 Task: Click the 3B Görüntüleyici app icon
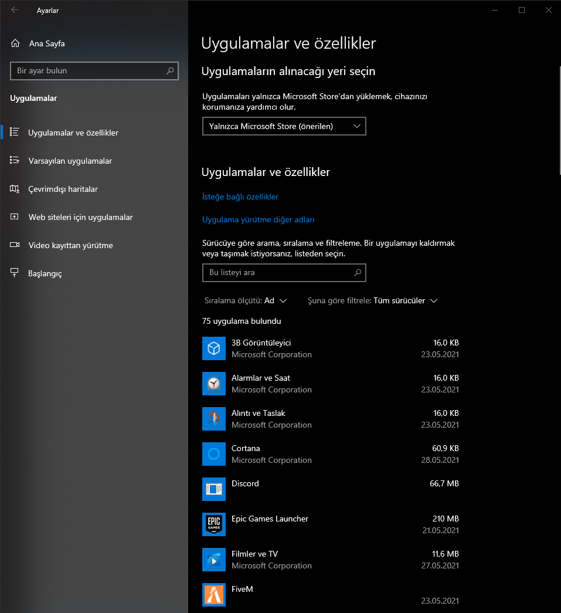coord(214,348)
